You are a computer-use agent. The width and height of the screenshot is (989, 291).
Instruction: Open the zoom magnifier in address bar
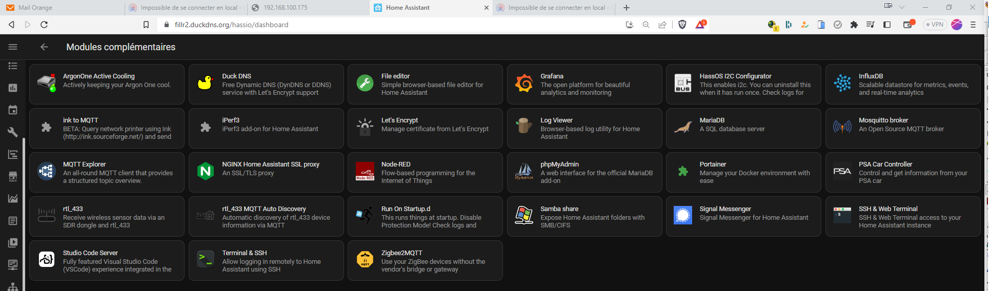646,25
